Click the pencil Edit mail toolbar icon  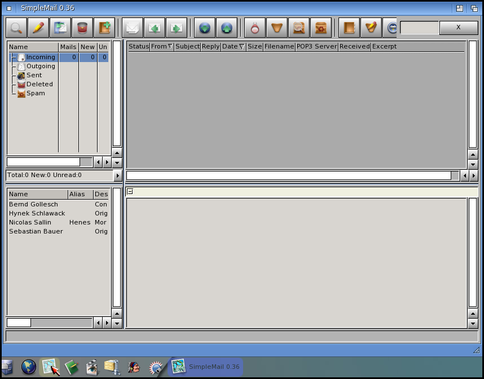click(x=38, y=28)
